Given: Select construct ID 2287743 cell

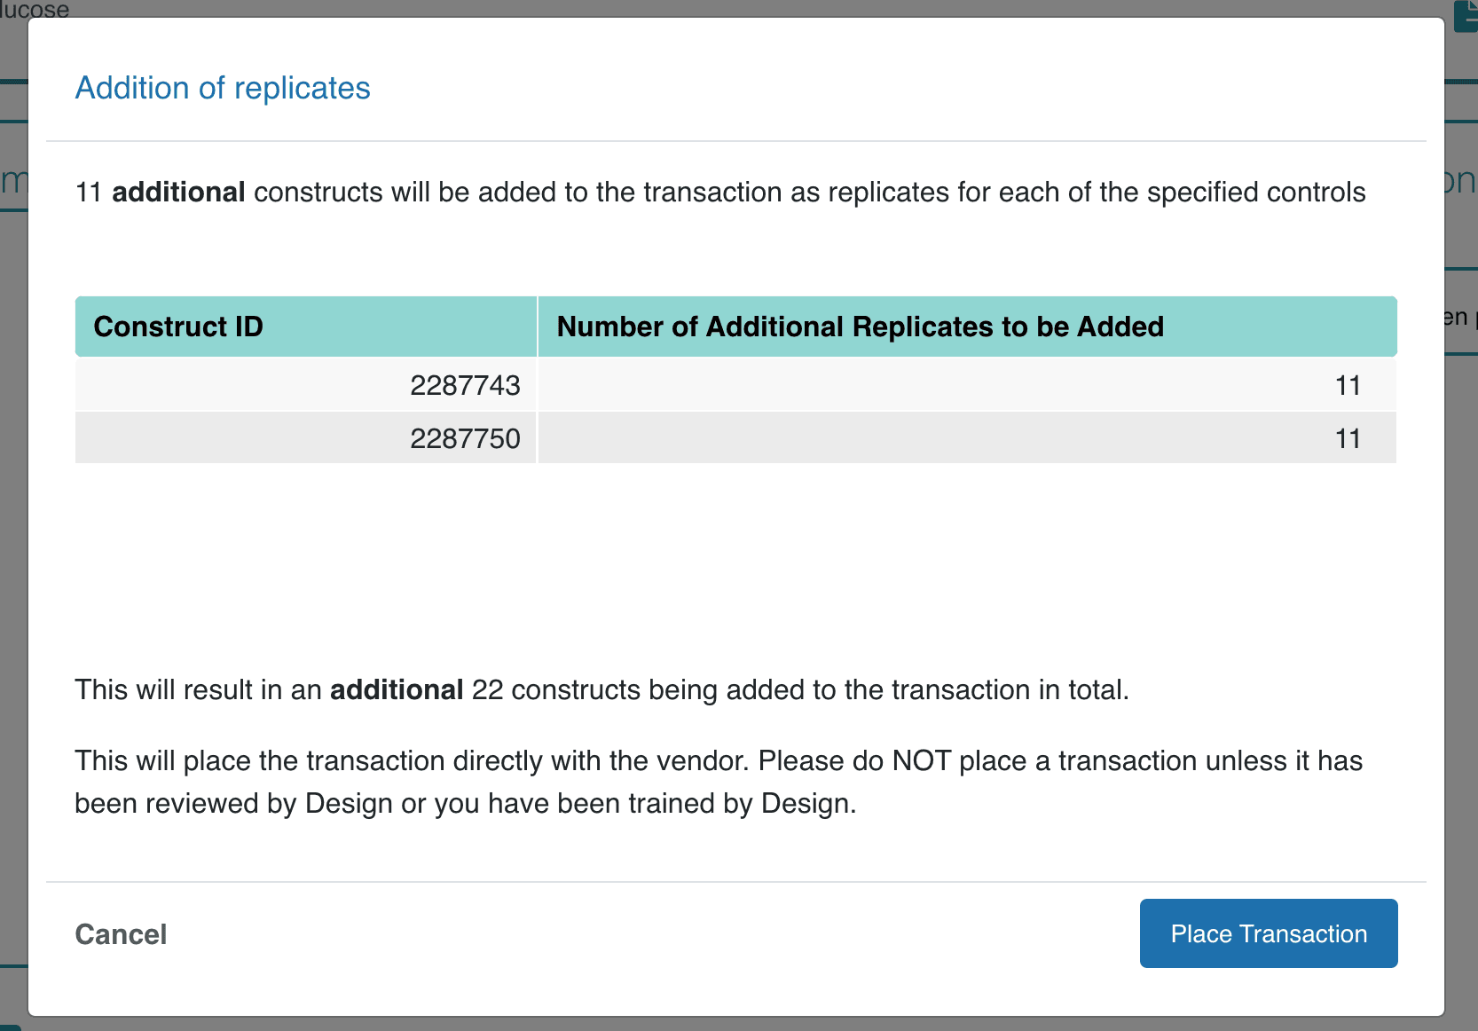Looking at the screenshot, I should (465, 385).
